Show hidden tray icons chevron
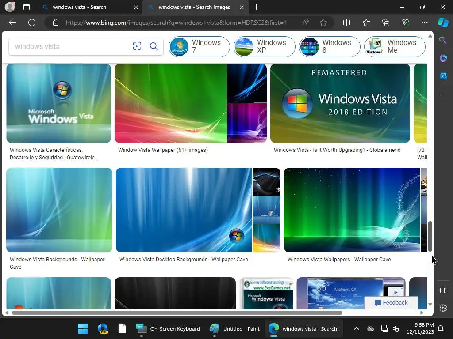The image size is (453, 339). coord(357,328)
